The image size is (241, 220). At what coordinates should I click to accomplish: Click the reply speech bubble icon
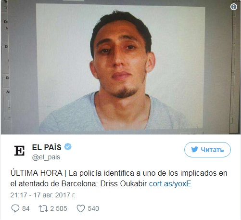tap(15, 208)
